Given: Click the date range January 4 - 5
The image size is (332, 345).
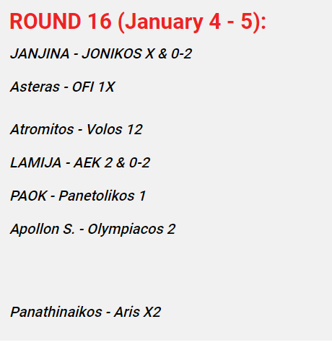Looking at the screenshot, I should point(189,22).
